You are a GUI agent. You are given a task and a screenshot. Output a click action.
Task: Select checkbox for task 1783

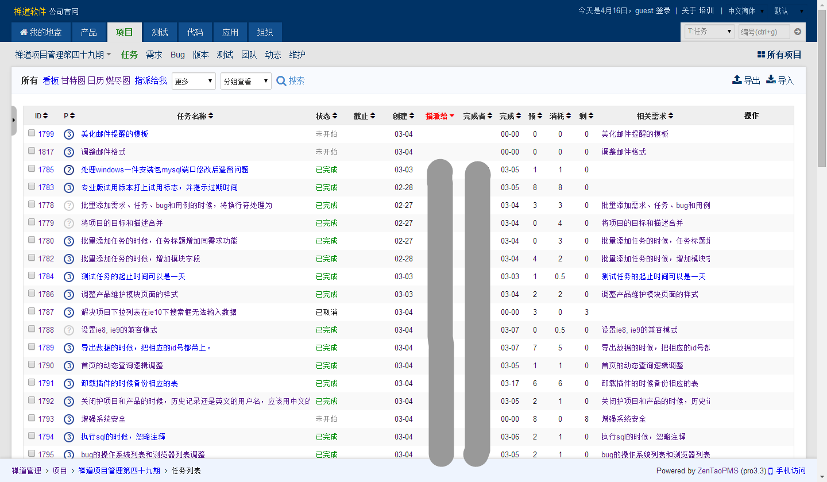coord(32,187)
